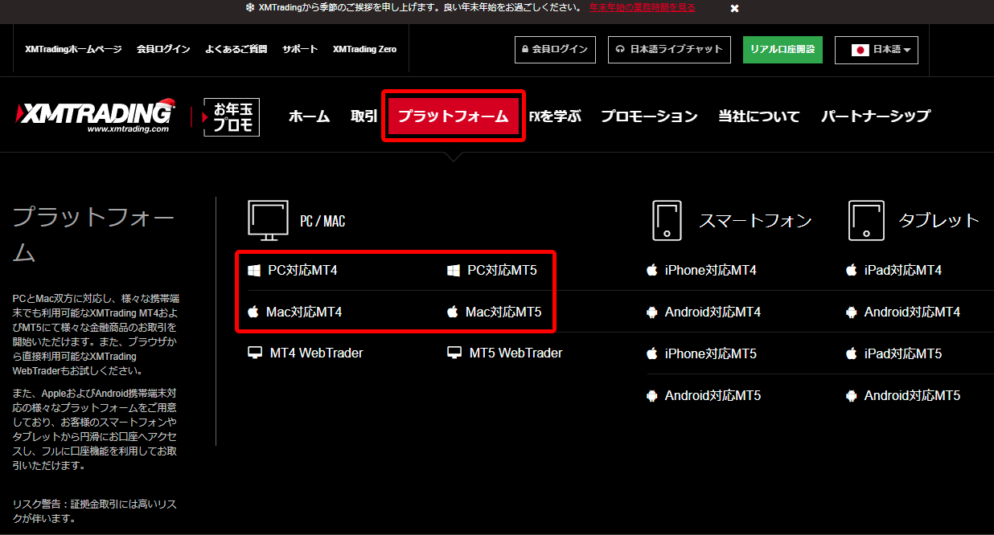Screen dimensions: 994x535
Task: Open the プロモーション menu
Action: point(649,116)
